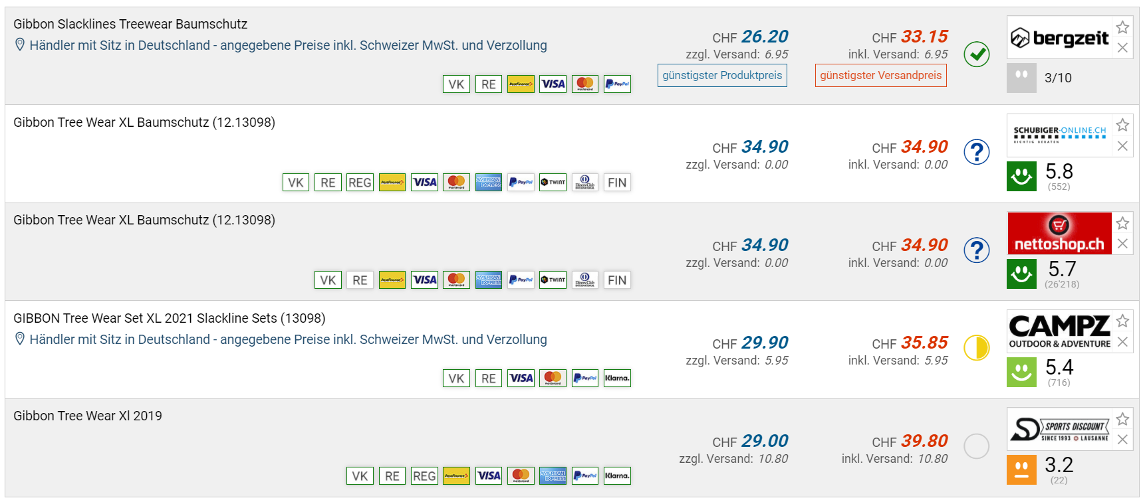Open the "Gibbon Tree Wear Xl 2019" offer title
The image size is (1145, 504).
tap(88, 416)
